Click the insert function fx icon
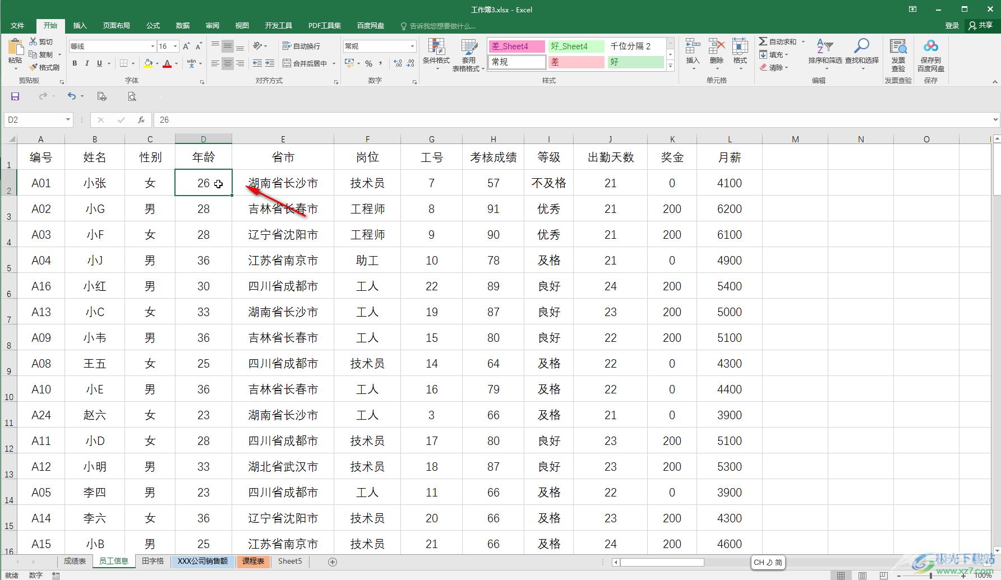Viewport: 1001px width, 580px height. pos(141,119)
